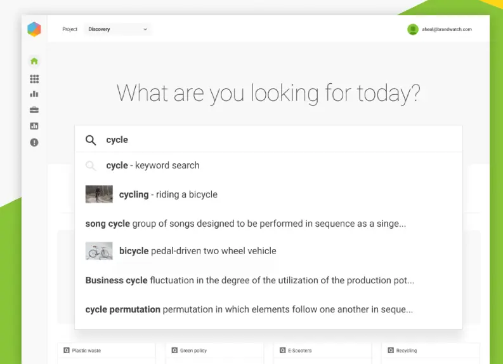Go to Home in the sidebar
Viewport: 503px width, 364px height.
click(x=34, y=61)
